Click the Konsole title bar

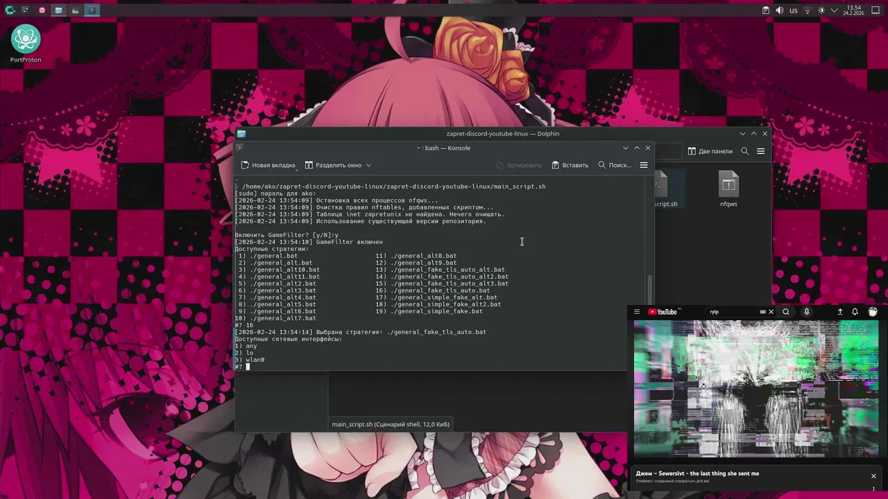[443, 148]
